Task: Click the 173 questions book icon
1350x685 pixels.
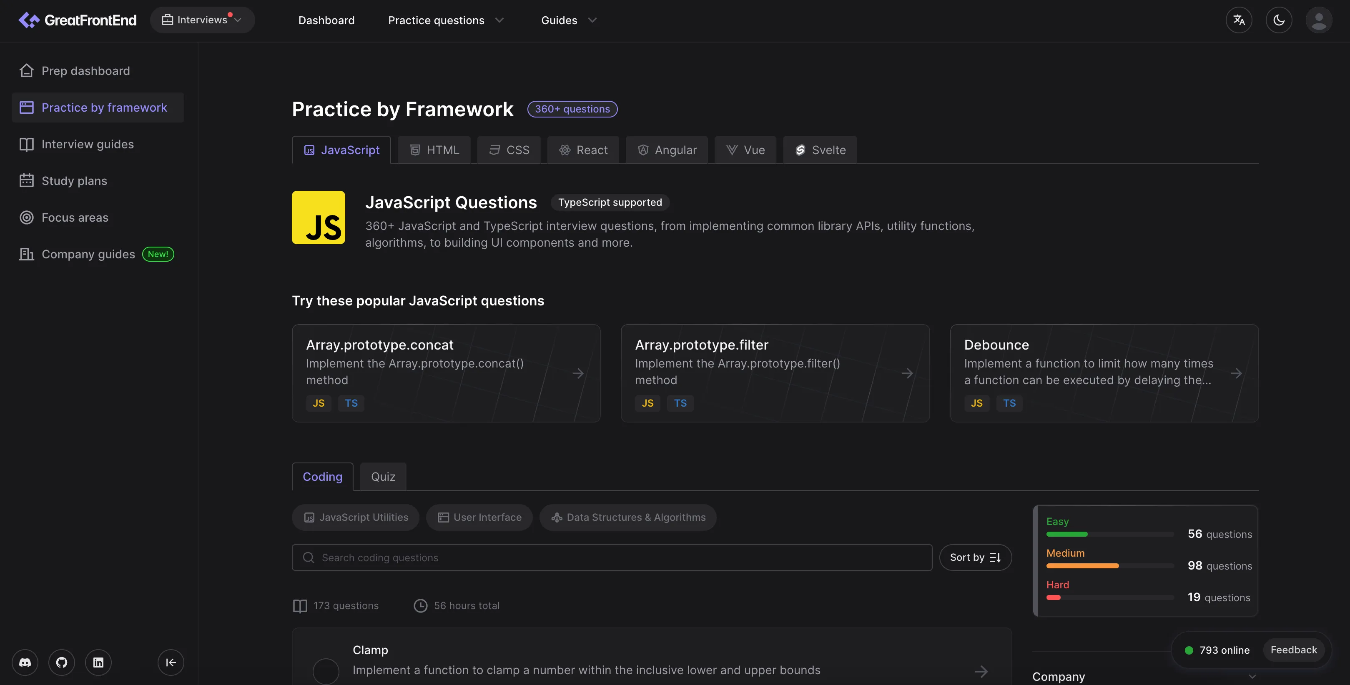Action: [300, 606]
